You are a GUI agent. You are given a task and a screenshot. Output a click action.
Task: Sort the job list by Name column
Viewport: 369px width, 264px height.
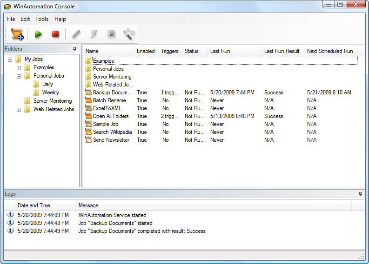pyautogui.click(x=92, y=51)
